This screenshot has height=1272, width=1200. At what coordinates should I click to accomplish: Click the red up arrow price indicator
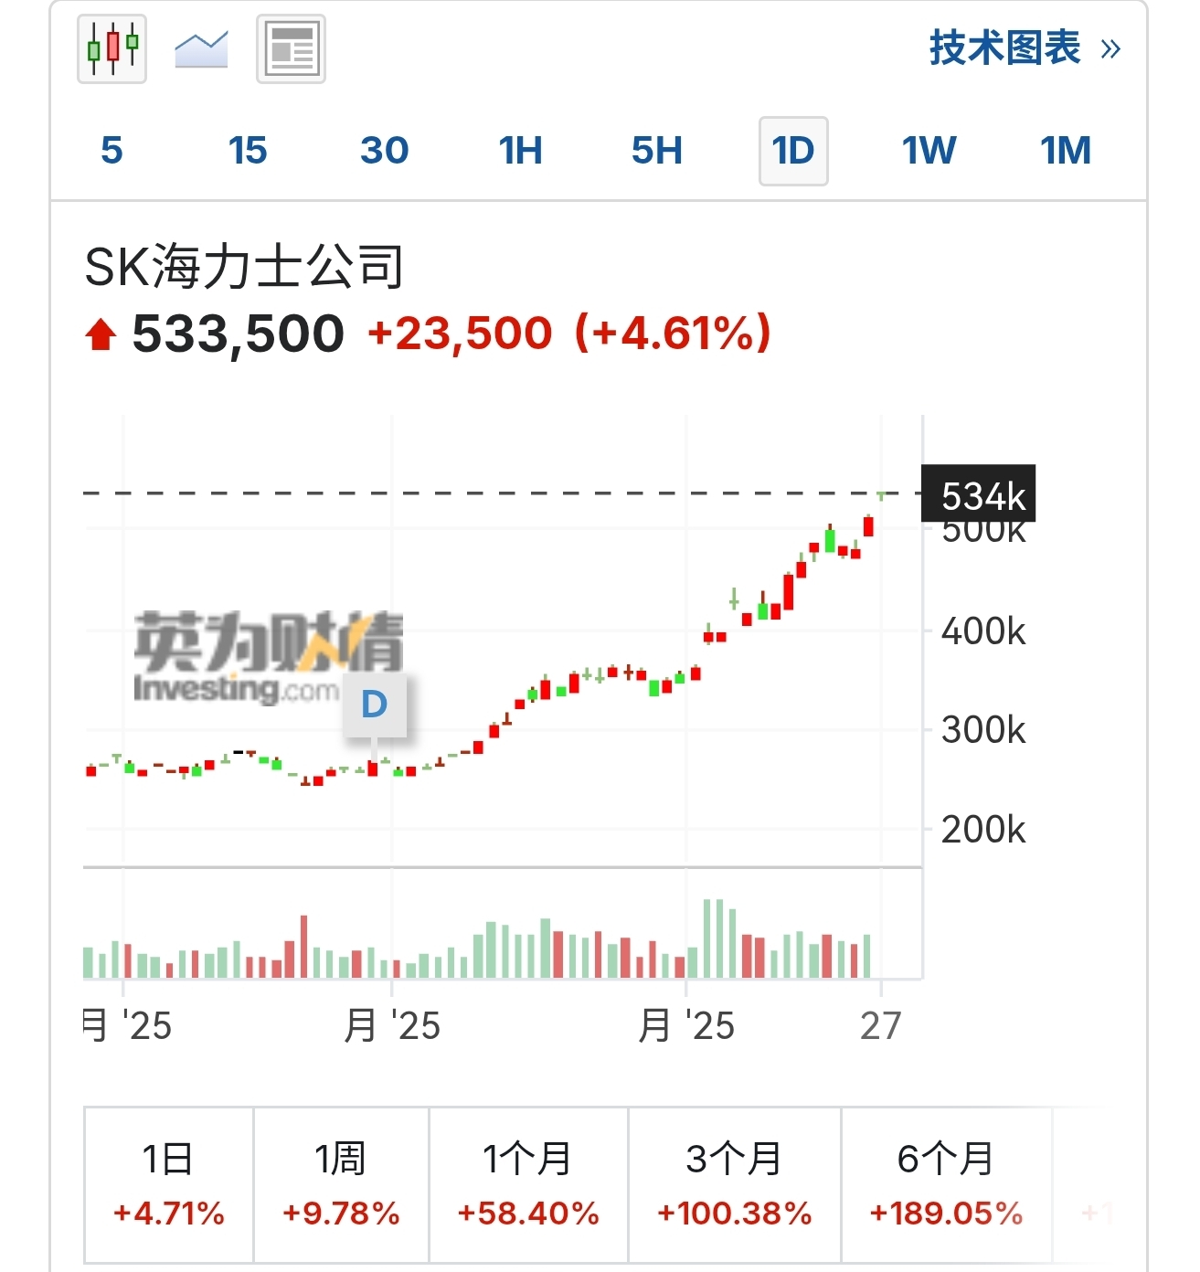tap(101, 334)
